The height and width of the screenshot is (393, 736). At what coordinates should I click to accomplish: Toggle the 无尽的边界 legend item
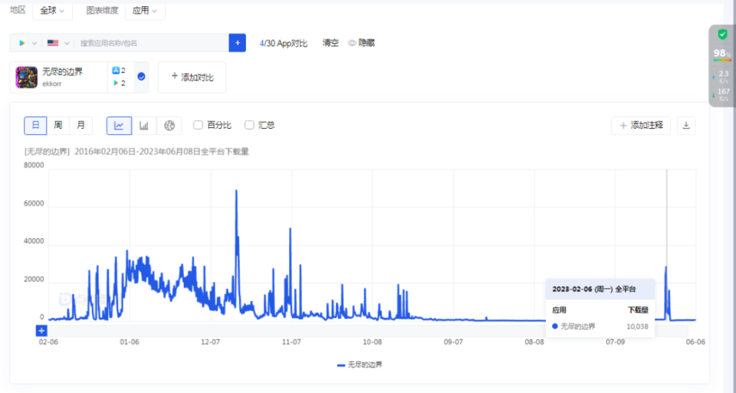tap(360, 365)
